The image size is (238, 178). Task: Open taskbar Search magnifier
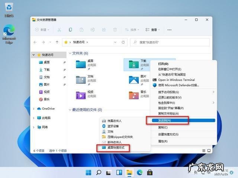click(x=99, y=172)
